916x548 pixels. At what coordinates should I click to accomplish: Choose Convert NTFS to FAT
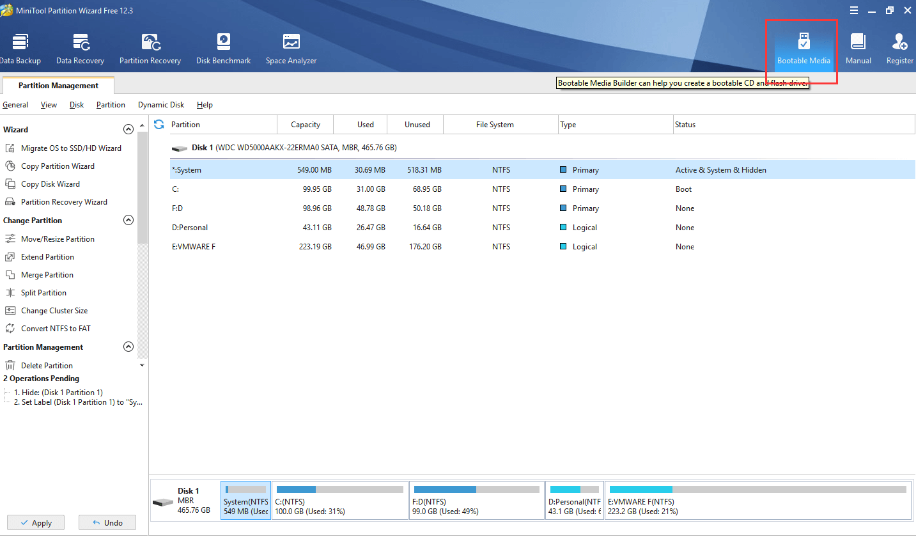pyautogui.click(x=48, y=329)
